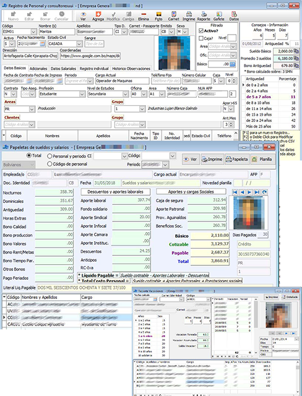Click Descuentos y aportes laborales header button
302x396 pixels.
pyautogui.click(x=115, y=192)
